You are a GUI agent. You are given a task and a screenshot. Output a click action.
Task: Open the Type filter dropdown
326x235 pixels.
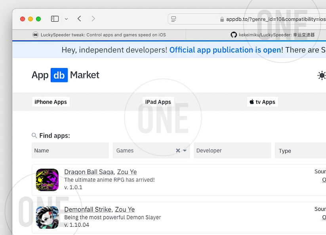(300, 151)
